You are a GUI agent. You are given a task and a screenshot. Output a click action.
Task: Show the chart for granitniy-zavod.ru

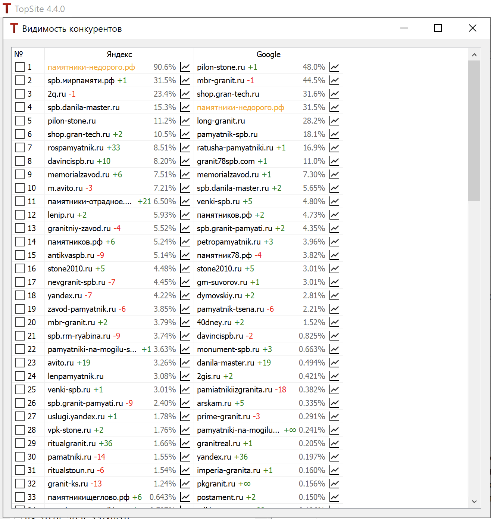tap(185, 229)
